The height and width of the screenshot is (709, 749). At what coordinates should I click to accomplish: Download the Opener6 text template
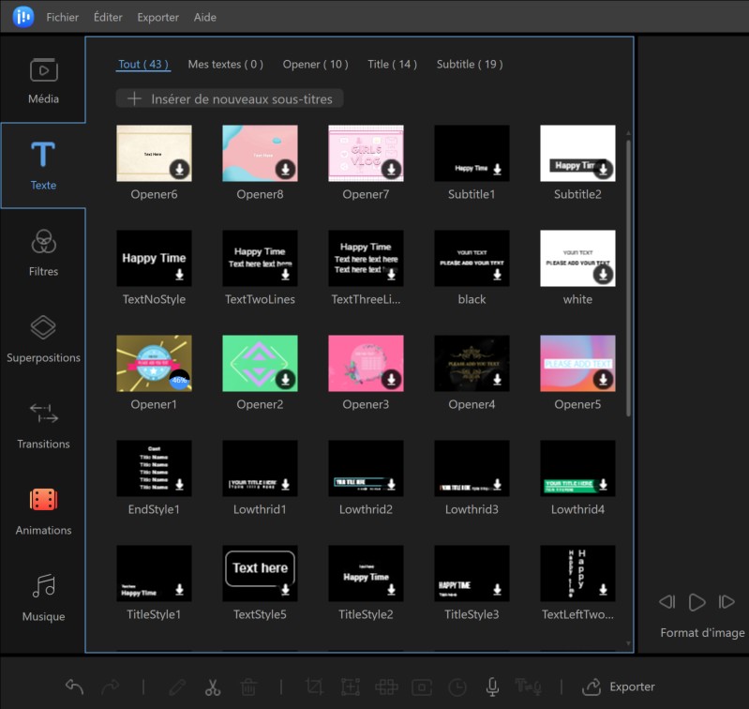[x=179, y=170]
